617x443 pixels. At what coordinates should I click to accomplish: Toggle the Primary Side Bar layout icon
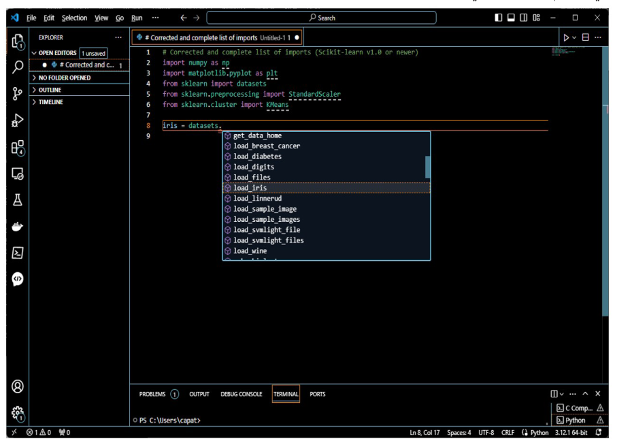498,18
